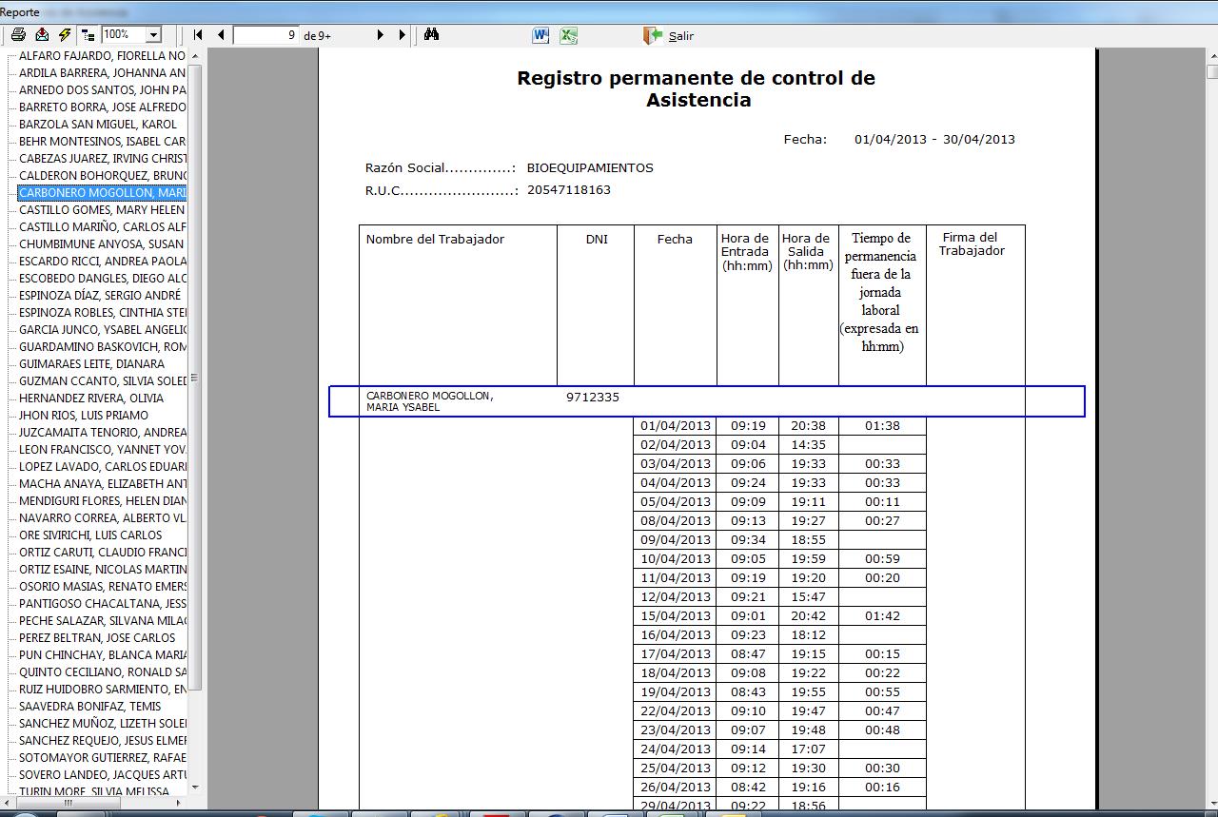Select HERNANDEZ RIVERA, OLIVIA
Viewport: 1218px width, 817px height.
coord(91,398)
